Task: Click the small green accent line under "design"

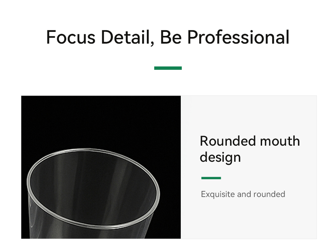Action: click(x=211, y=178)
